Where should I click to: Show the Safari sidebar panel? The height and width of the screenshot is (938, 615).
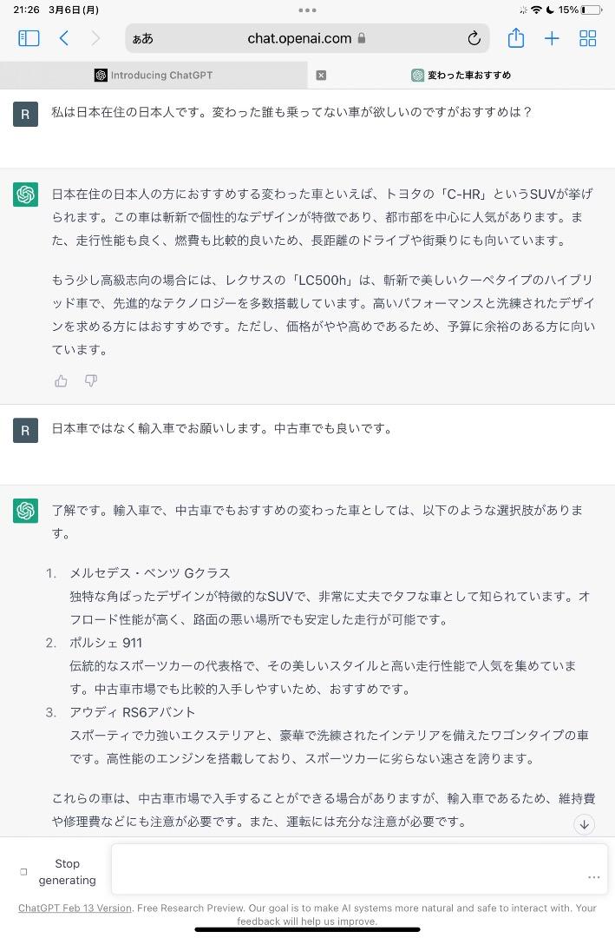click(x=29, y=39)
